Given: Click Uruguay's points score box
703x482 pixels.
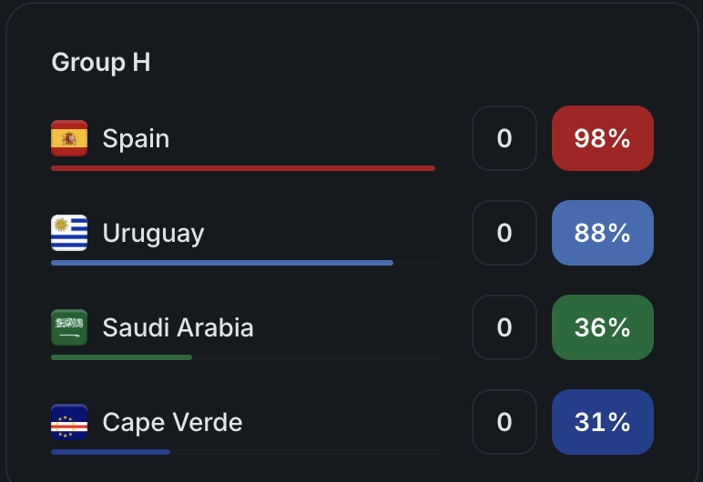Looking at the screenshot, I should pos(504,233).
